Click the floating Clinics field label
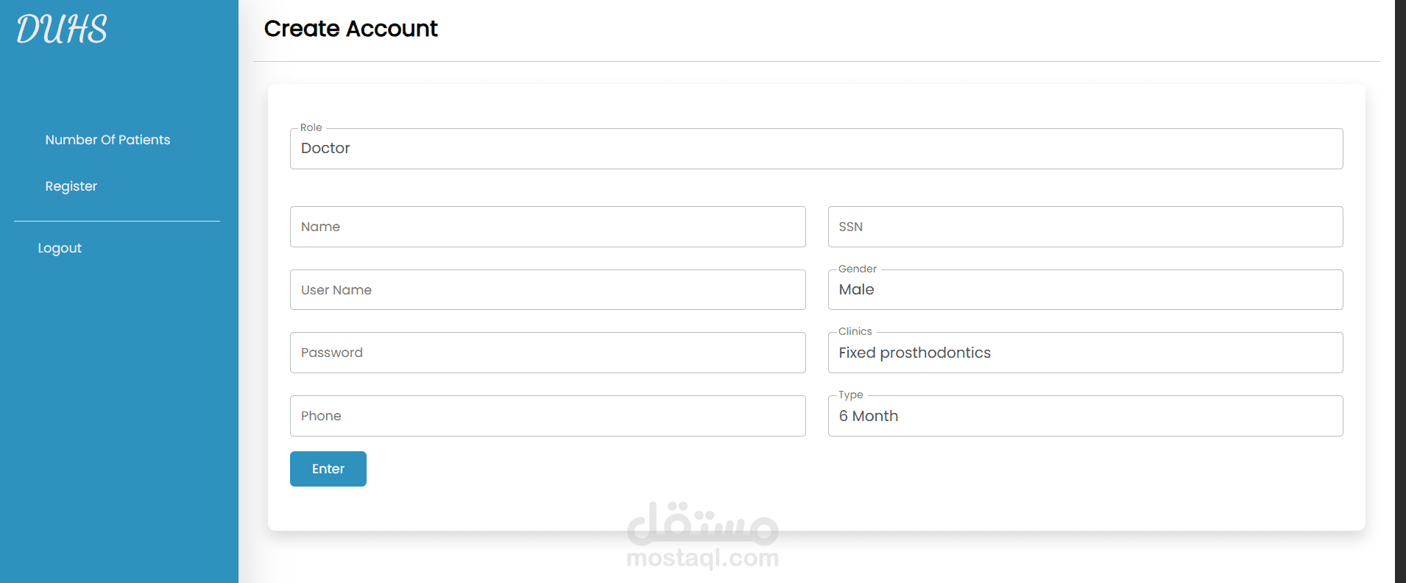Screen dimensions: 1406x583 pos(855,332)
